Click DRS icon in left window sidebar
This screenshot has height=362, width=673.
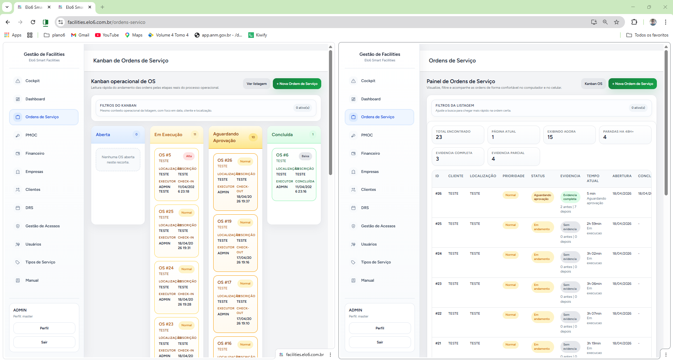coord(18,208)
